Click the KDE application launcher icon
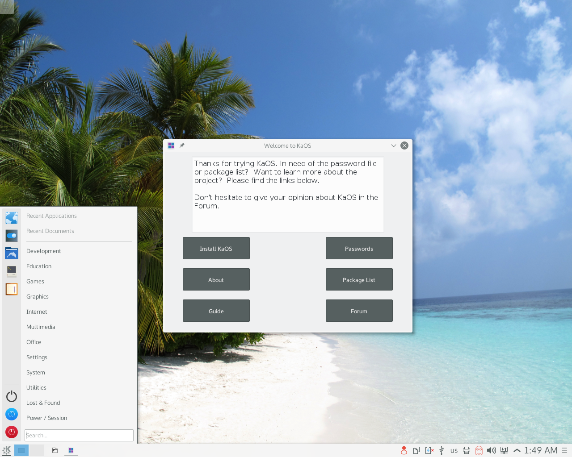572x457 pixels. [7, 450]
